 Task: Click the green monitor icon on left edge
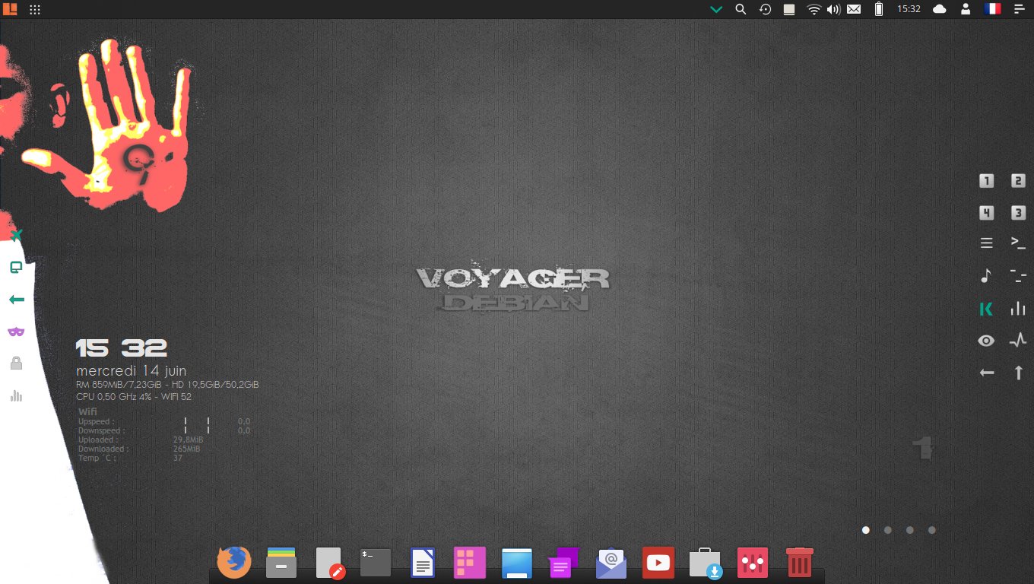click(16, 268)
